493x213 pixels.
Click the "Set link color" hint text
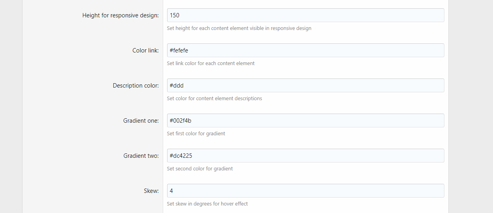pyautogui.click(x=211, y=64)
